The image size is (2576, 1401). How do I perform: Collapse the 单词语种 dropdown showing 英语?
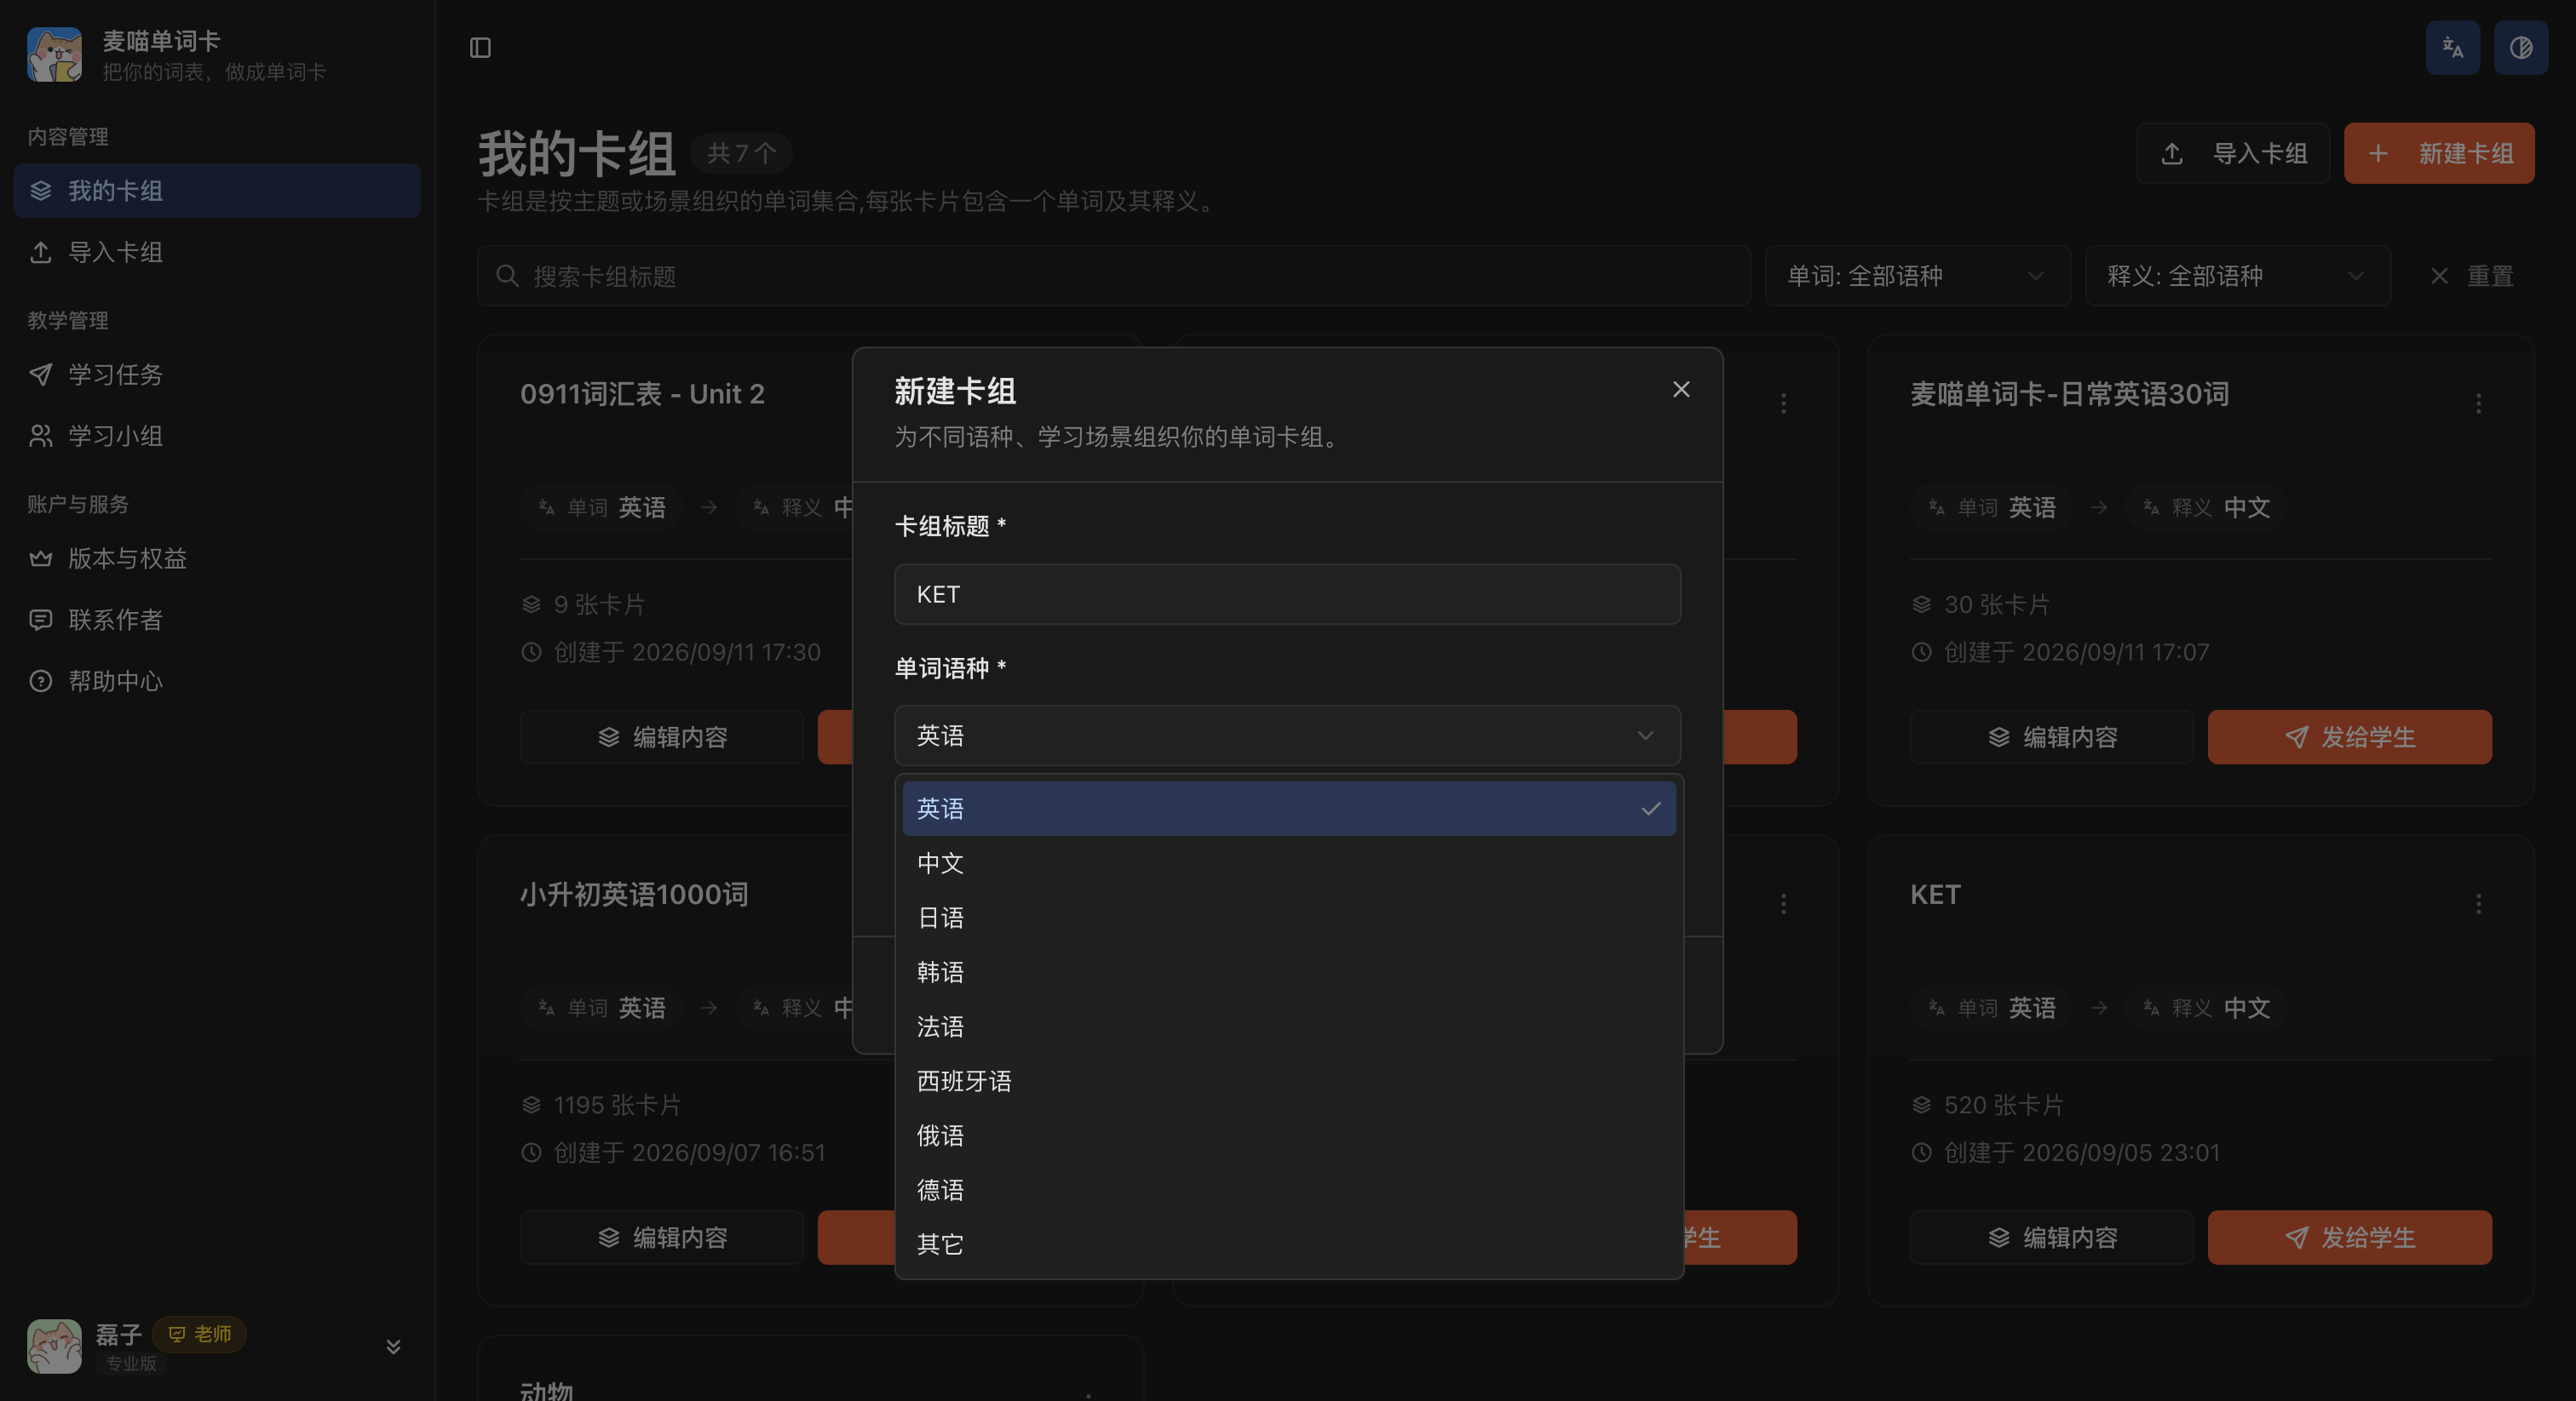pos(1287,735)
